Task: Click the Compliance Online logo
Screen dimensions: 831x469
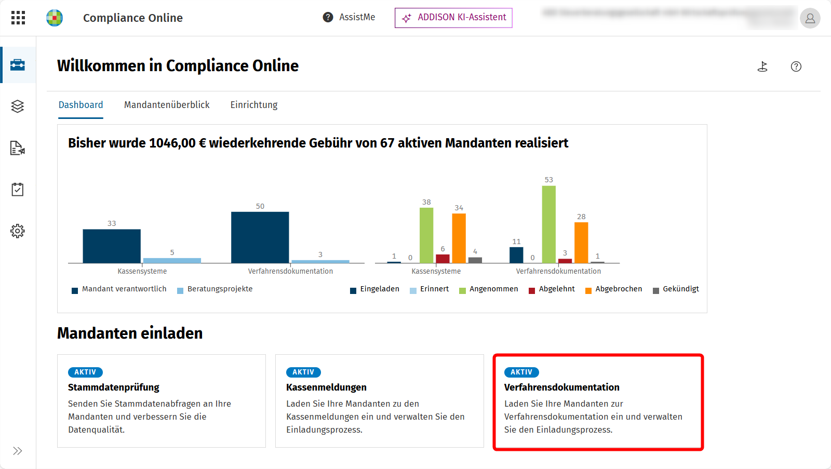Action: pos(55,18)
